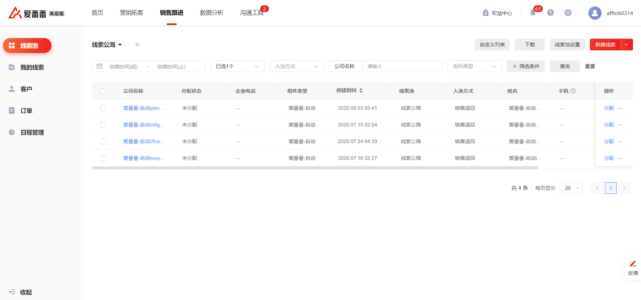Click the 权益中心 lock icon
The image size is (641, 300).
coord(486,13)
